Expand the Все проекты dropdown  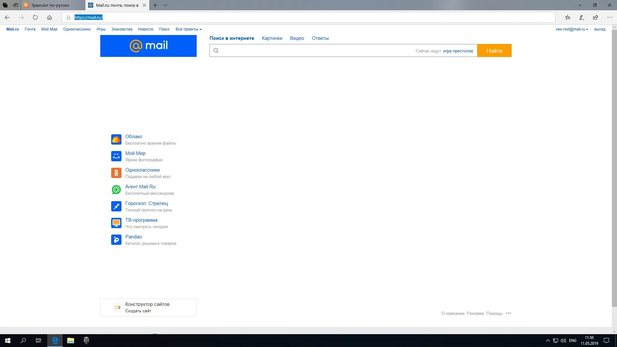(x=189, y=29)
